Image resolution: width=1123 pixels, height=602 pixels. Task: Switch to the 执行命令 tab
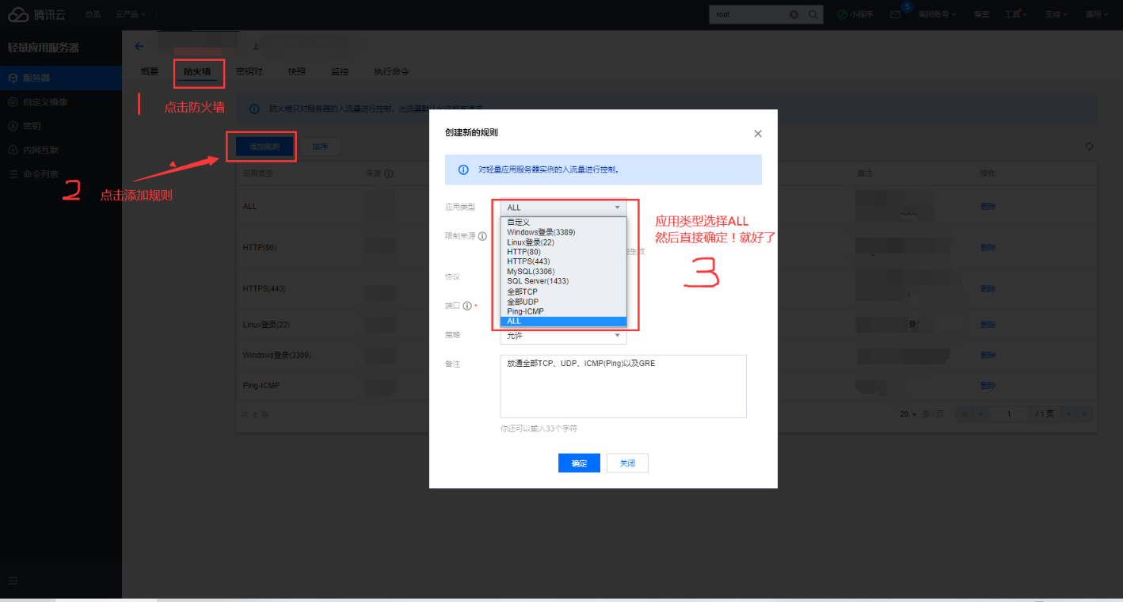[391, 71]
